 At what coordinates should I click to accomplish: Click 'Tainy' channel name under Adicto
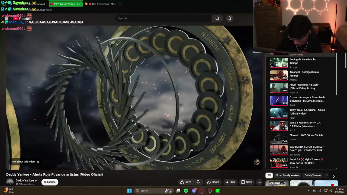click(292, 118)
